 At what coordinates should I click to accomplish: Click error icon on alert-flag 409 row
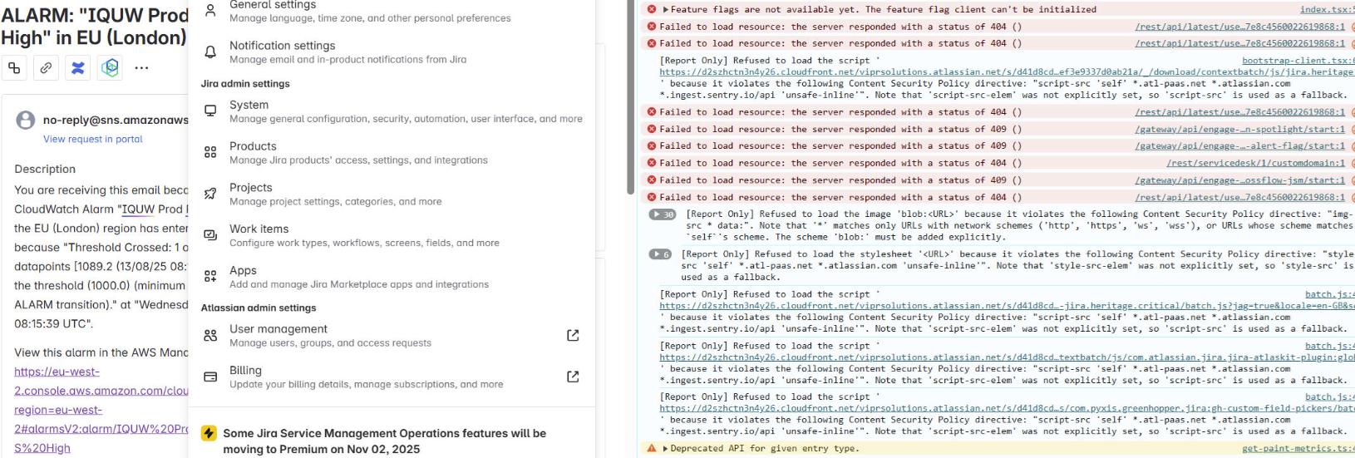click(x=652, y=145)
